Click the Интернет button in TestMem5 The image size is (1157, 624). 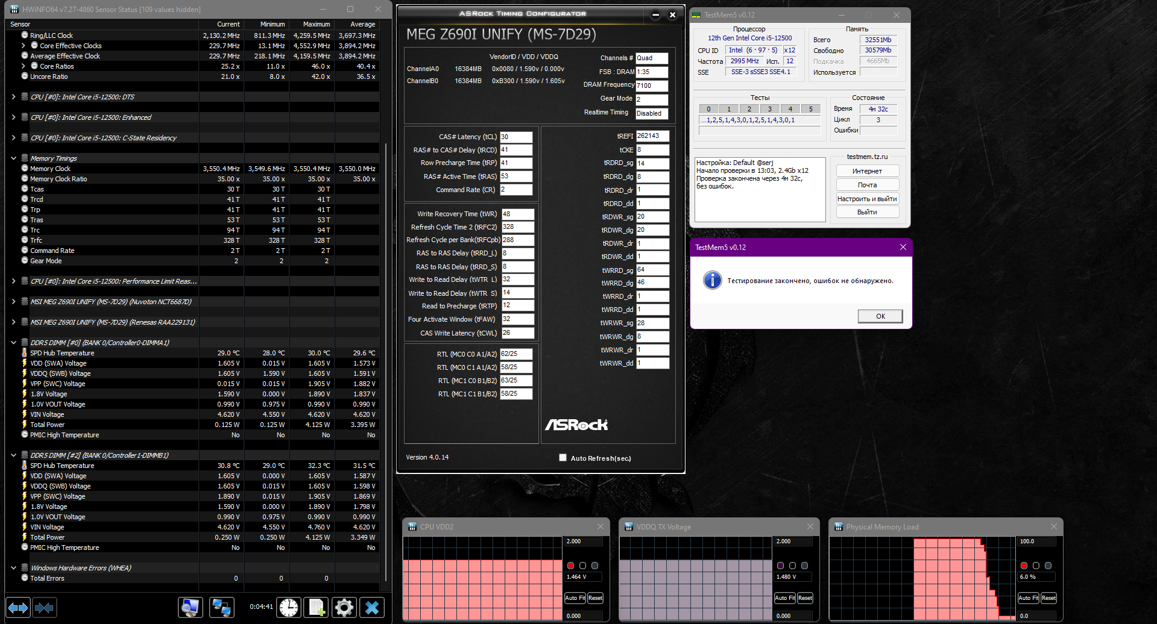(x=867, y=171)
